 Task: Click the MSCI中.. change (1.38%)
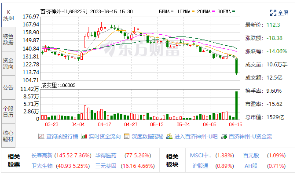click(225, 156)
